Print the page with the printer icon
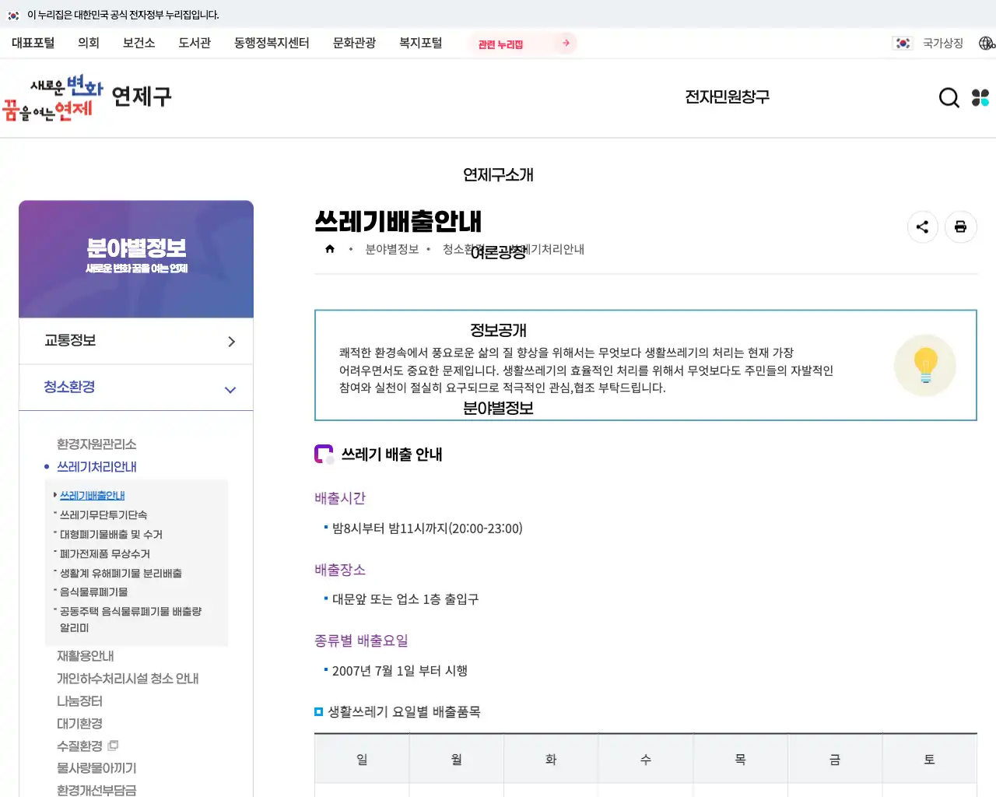The width and height of the screenshot is (996, 797). pos(960,226)
